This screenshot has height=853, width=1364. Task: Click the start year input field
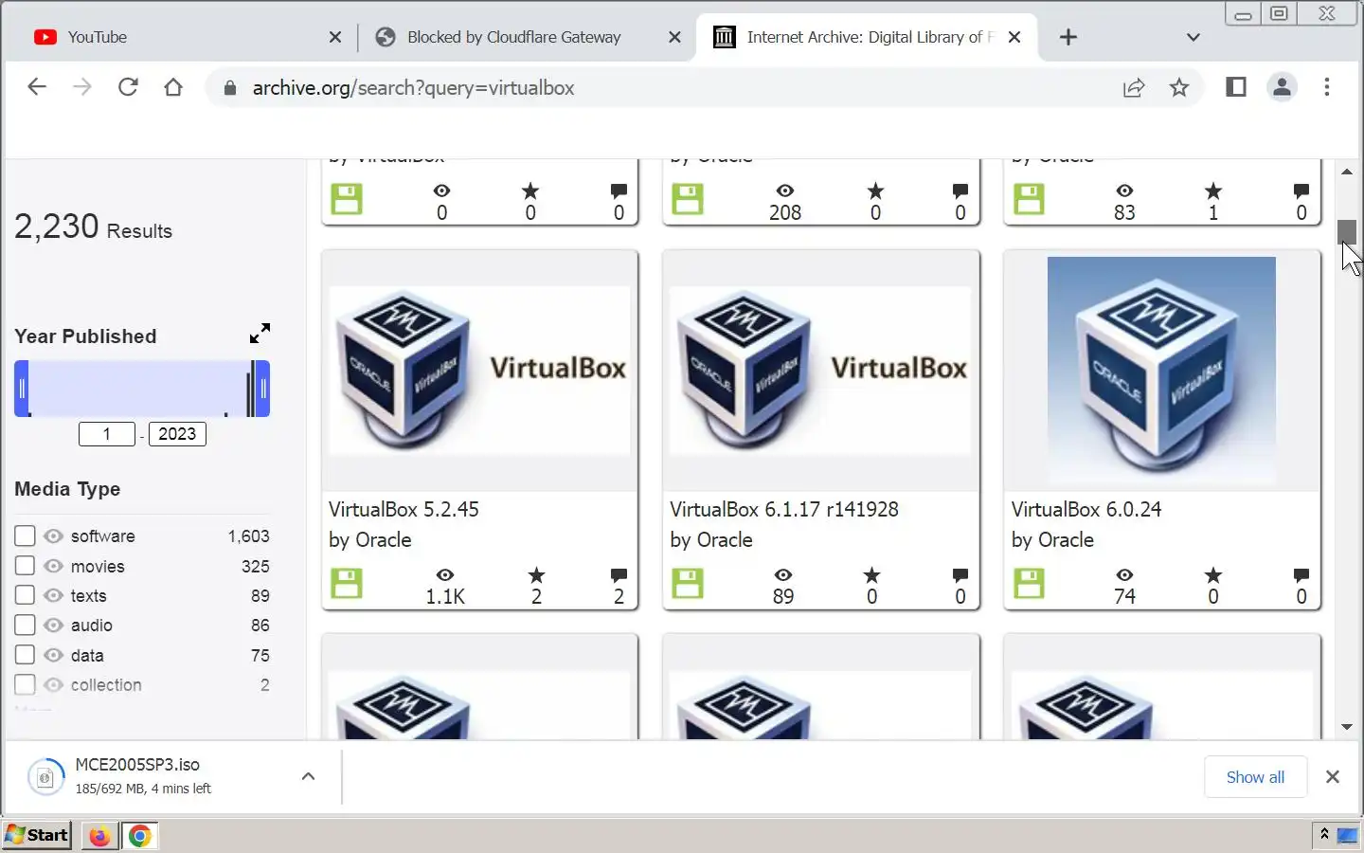106,434
